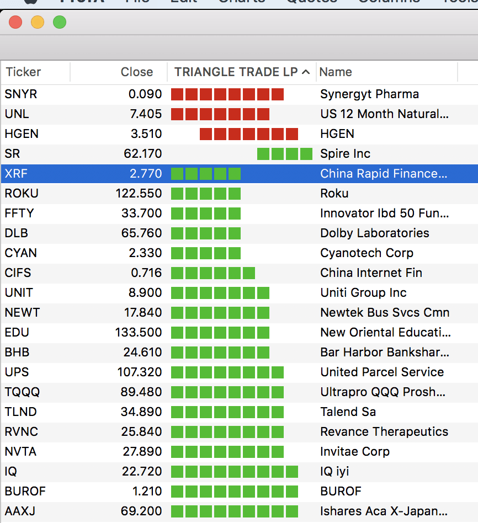Select the NVTA ticker cell
Image resolution: width=478 pixels, height=523 pixels.
(20, 451)
